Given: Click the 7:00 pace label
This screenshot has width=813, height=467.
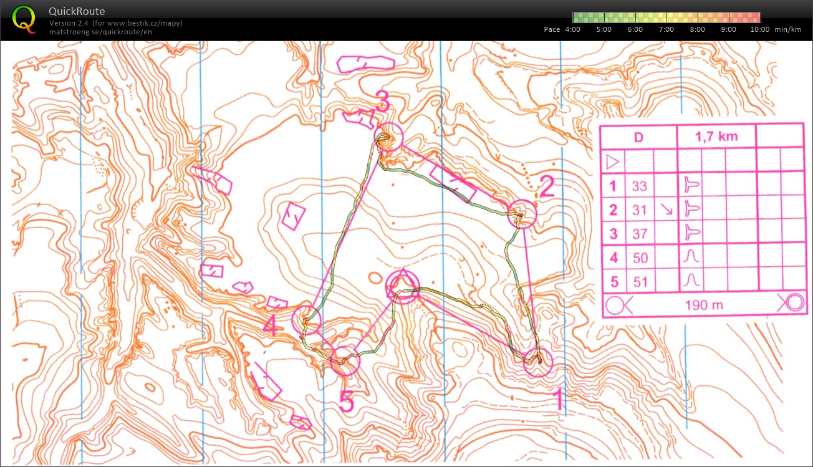Looking at the screenshot, I should tap(666, 29).
